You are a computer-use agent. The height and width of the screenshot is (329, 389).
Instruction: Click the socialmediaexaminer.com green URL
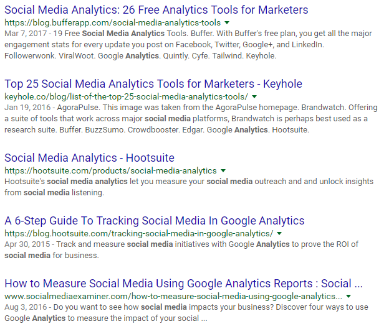click(173, 296)
